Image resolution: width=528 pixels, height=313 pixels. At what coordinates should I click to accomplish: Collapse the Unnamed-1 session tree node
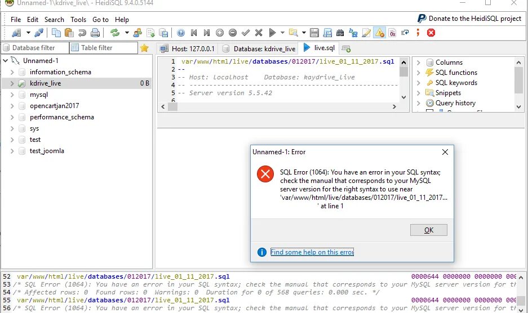(x=6, y=61)
